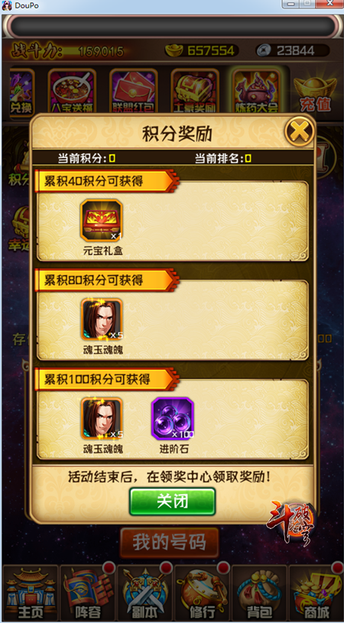344x623 pixels.
Task: Select the 魂玉魂魄 icon under 80 points
Action: (102, 320)
